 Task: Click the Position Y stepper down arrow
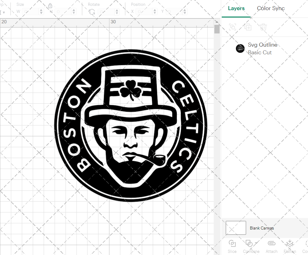[x=184, y=13]
